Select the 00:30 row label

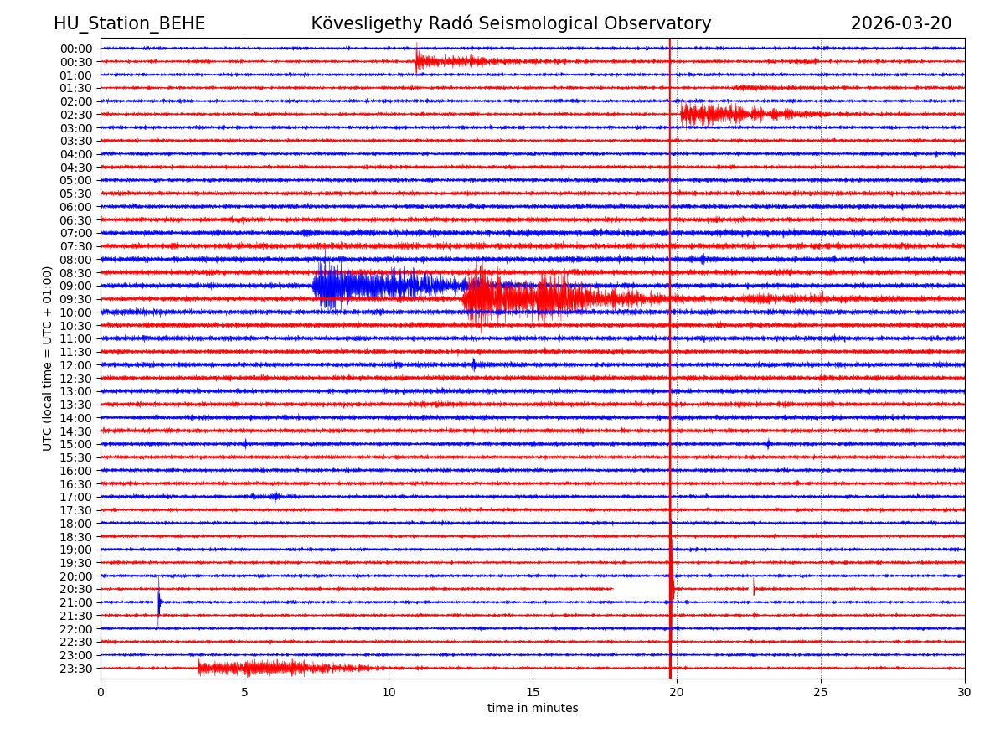[x=75, y=62]
